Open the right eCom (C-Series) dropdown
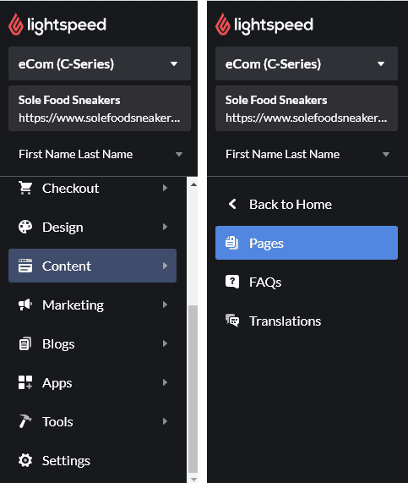The image size is (408, 483). (x=307, y=63)
